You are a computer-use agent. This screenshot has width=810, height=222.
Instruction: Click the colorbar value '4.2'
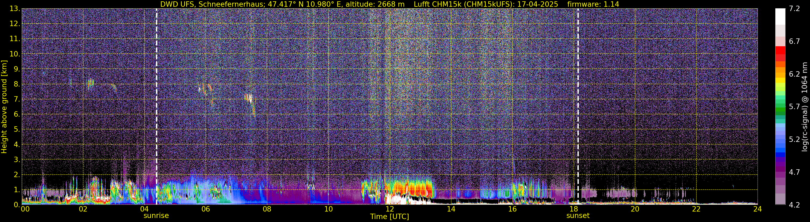[794, 205]
